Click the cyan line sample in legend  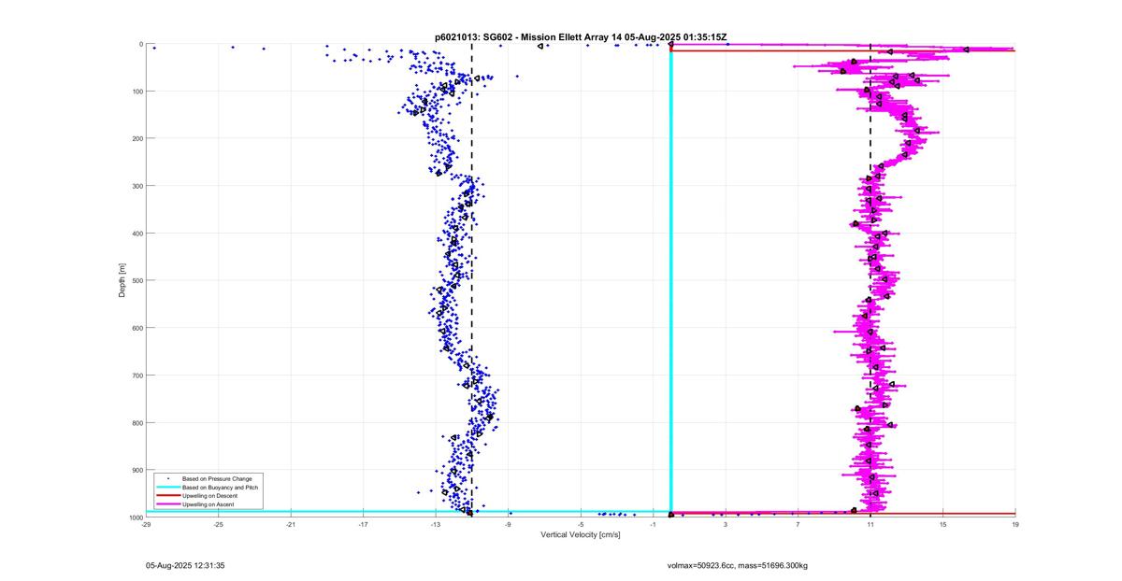166,487
